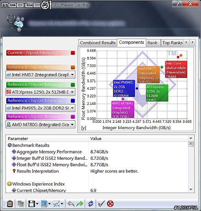Click the floppy disk save icon
201x211 pixels.
[32, 204]
